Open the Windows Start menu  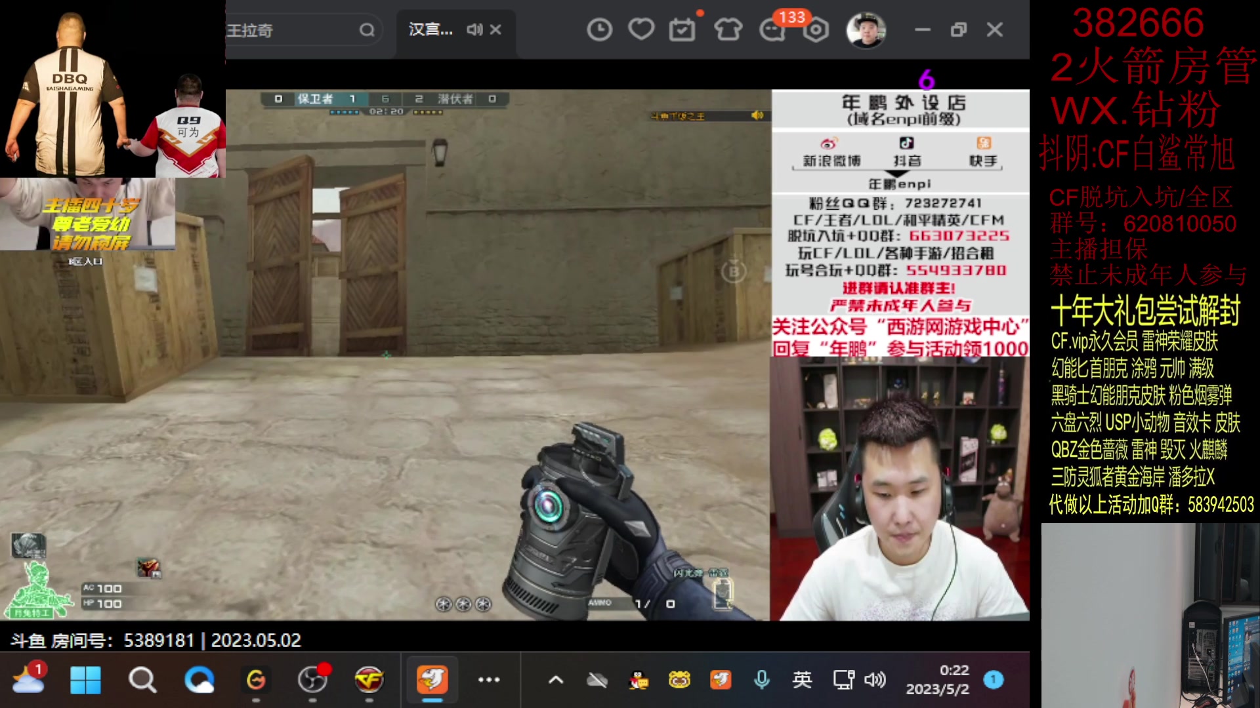click(x=85, y=680)
